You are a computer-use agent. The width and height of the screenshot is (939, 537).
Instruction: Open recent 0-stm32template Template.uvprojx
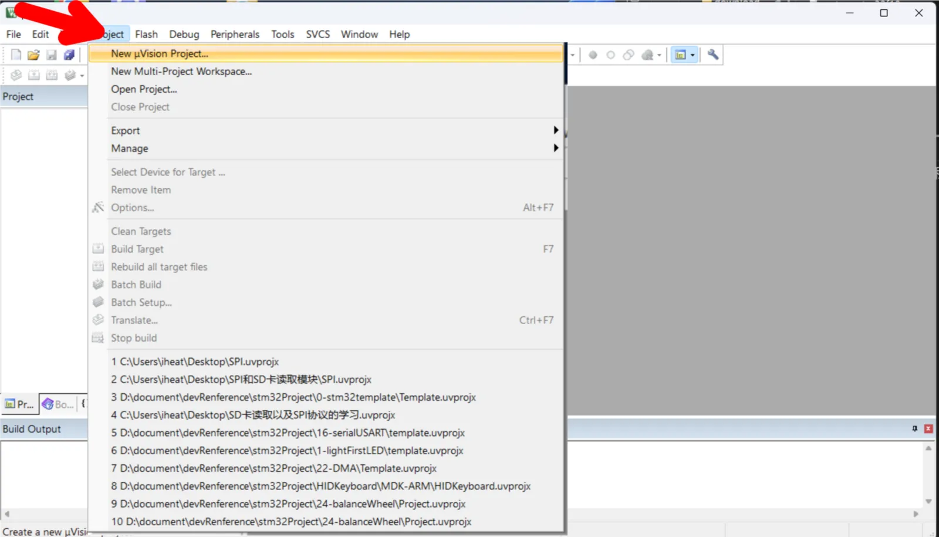[x=326, y=397]
